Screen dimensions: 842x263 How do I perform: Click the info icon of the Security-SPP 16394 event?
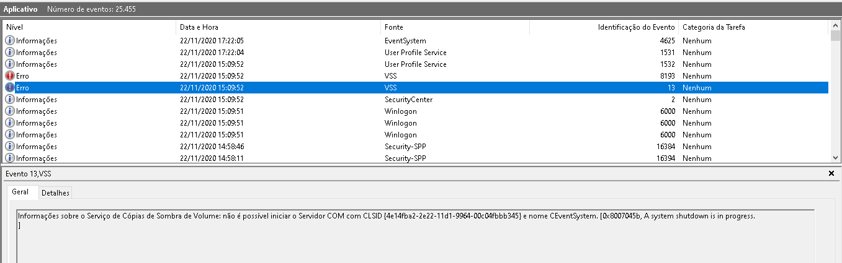coord(10,158)
